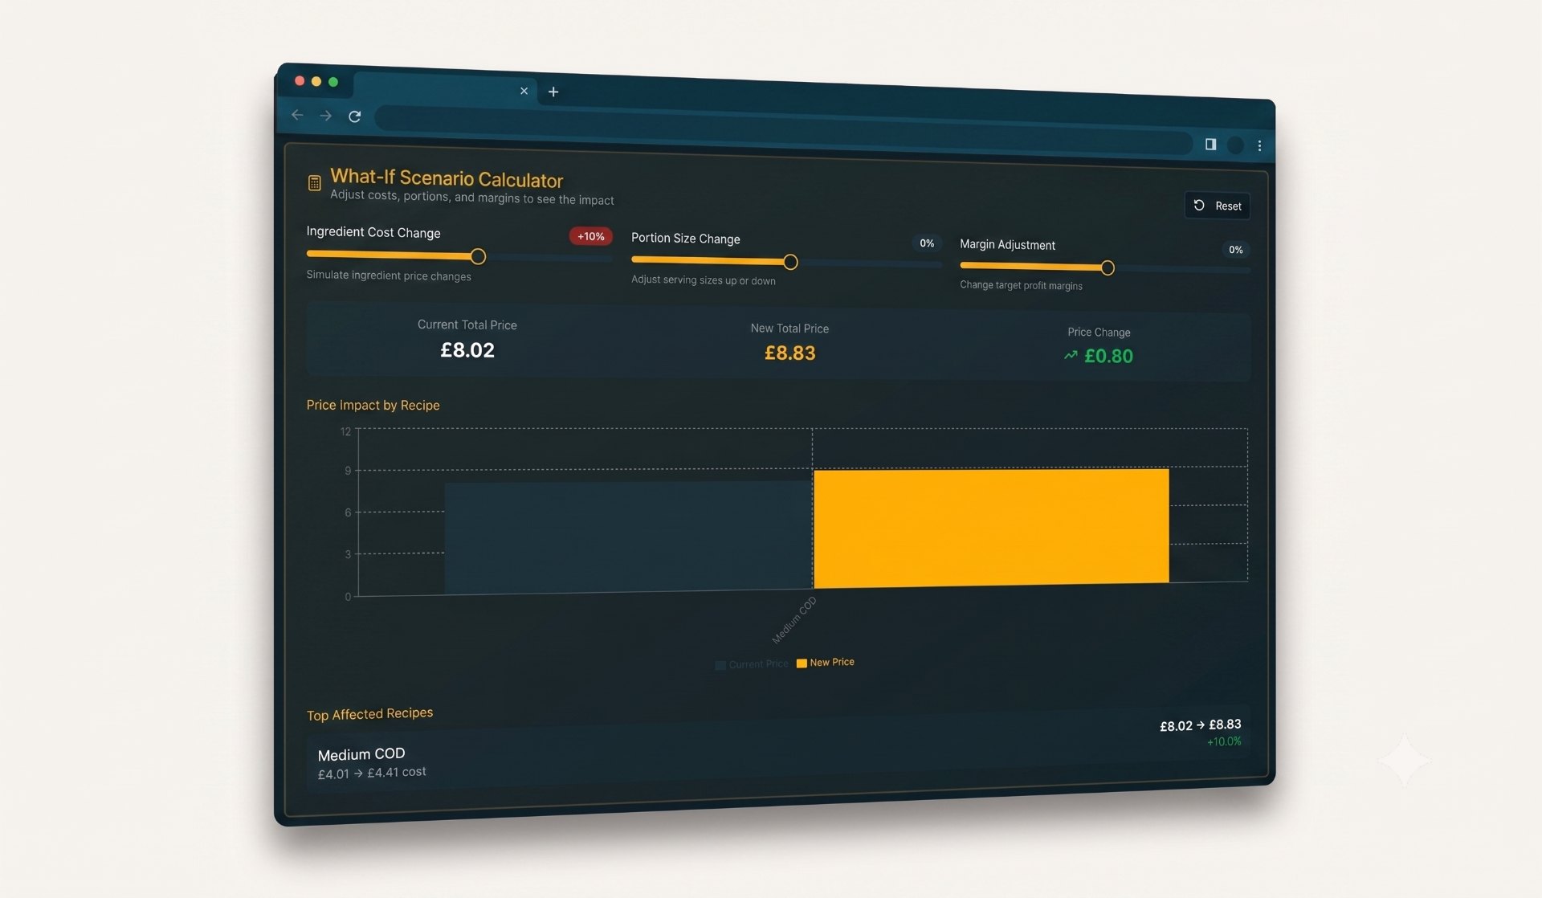This screenshot has width=1542, height=898.
Task: Click the Ingredient Cost Change slider handle
Action: [478, 256]
